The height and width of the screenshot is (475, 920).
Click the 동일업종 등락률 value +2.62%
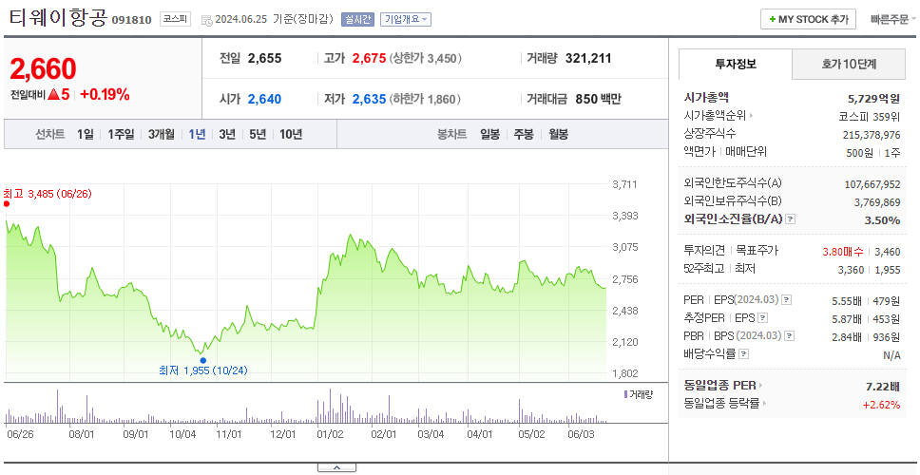click(881, 405)
